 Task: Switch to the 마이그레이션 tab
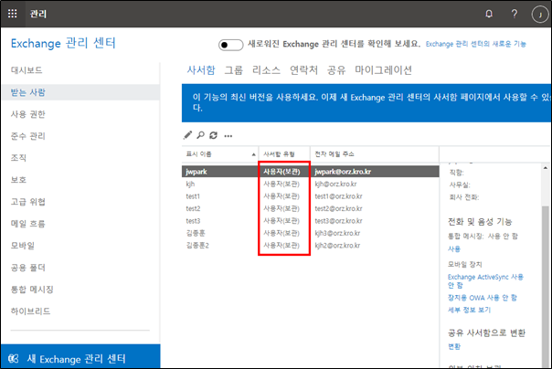coord(383,70)
